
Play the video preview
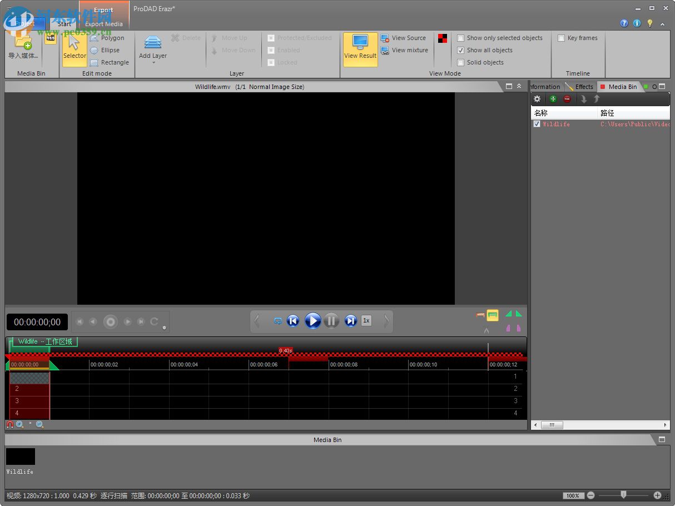[x=312, y=321]
